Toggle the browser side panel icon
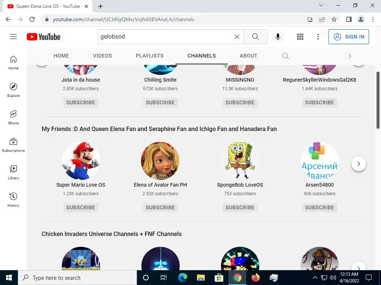Image resolution: width=381 pixels, height=285 pixels. pyautogui.click(x=349, y=19)
